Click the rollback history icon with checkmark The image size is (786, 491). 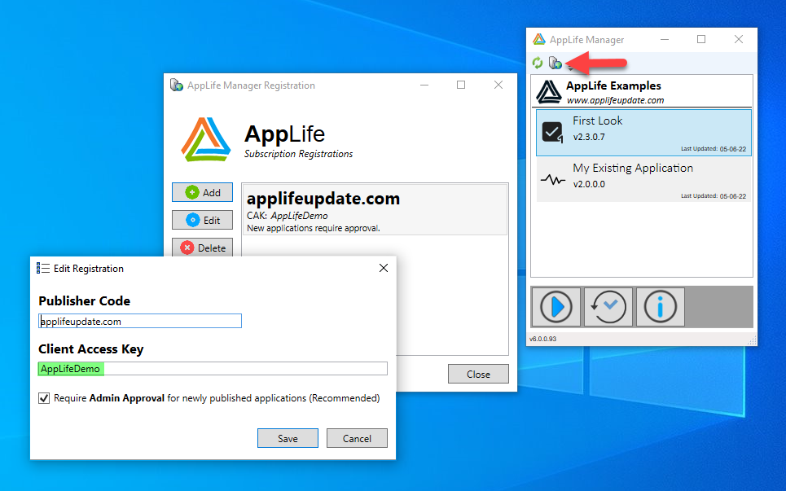click(x=608, y=307)
